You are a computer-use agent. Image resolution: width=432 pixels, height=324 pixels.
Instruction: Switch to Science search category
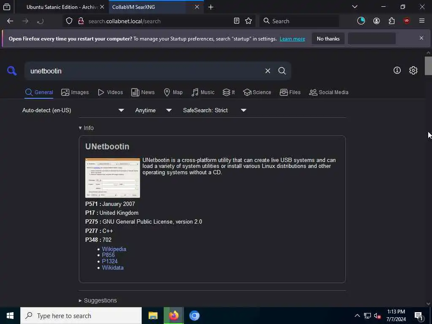pyautogui.click(x=257, y=92)
